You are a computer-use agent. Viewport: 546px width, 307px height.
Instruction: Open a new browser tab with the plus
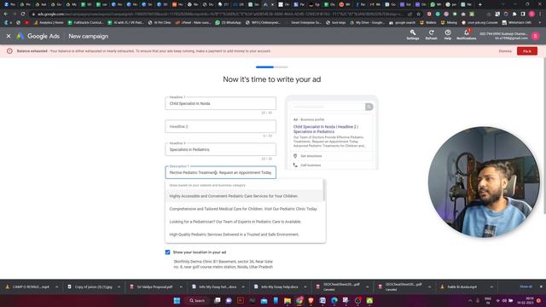479,4
